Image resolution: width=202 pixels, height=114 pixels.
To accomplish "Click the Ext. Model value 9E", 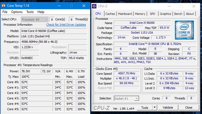I will coord(156,54).
